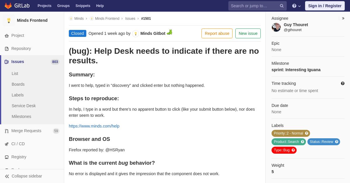The width and height of the screenshot is (350, 183).
Task: Click the Priority::2 - Normal label
Action: (291, 133)
